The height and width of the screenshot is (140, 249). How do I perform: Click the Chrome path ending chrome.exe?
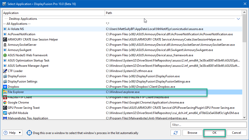(x=145, y=102)
